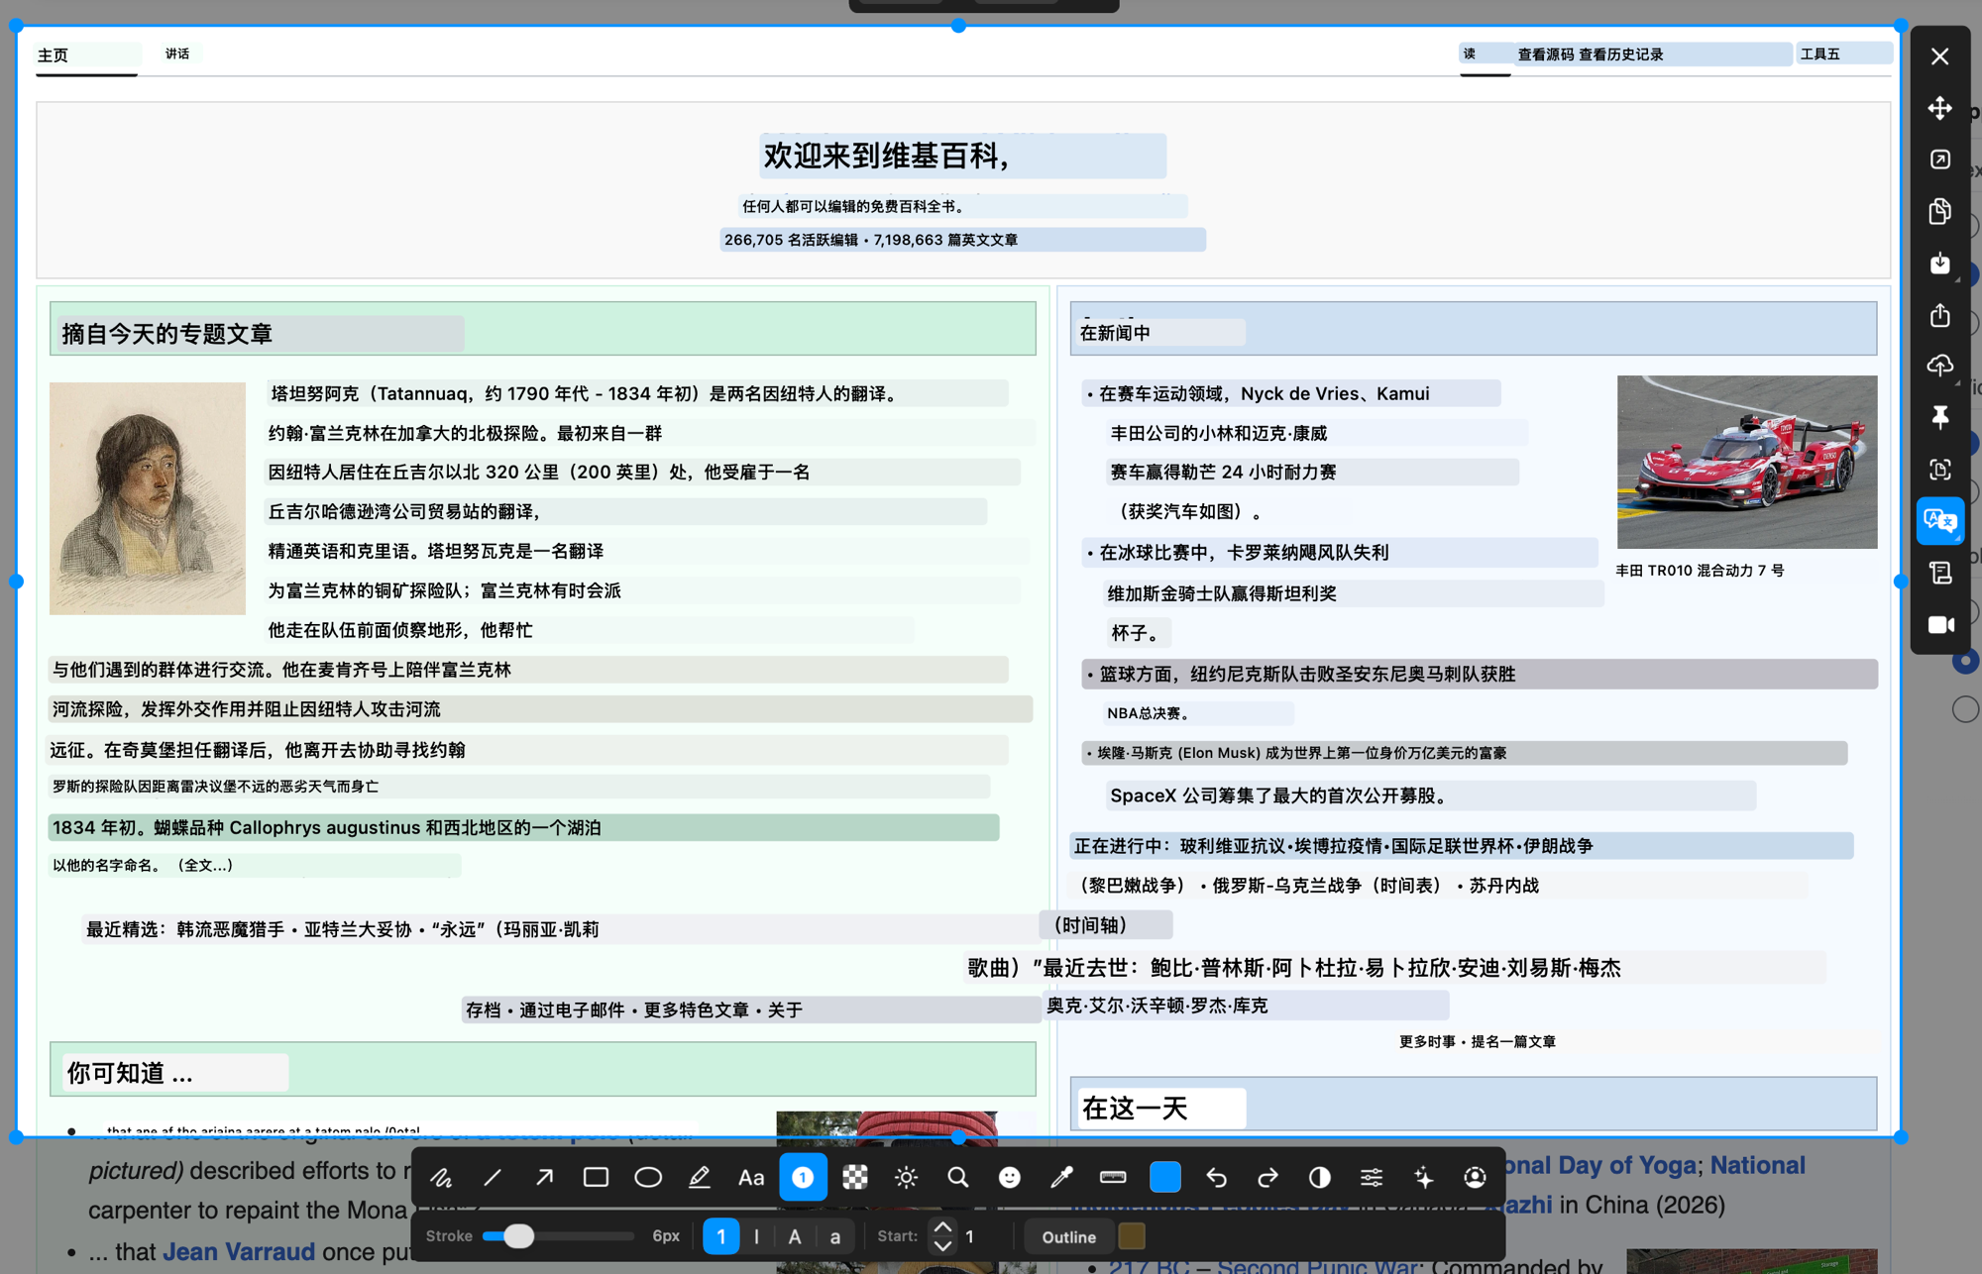
Task: Redo the last annotation
Action: (1267, 1177)
